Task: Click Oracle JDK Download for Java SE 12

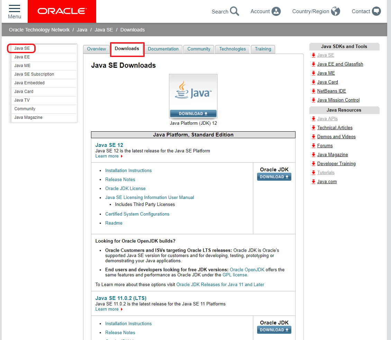Action: point(274,177)
